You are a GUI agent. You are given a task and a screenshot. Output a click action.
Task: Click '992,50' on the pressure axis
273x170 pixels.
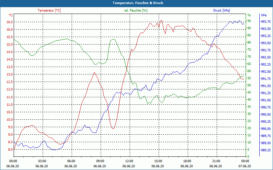pyautogui.click(x=266, y=57)
